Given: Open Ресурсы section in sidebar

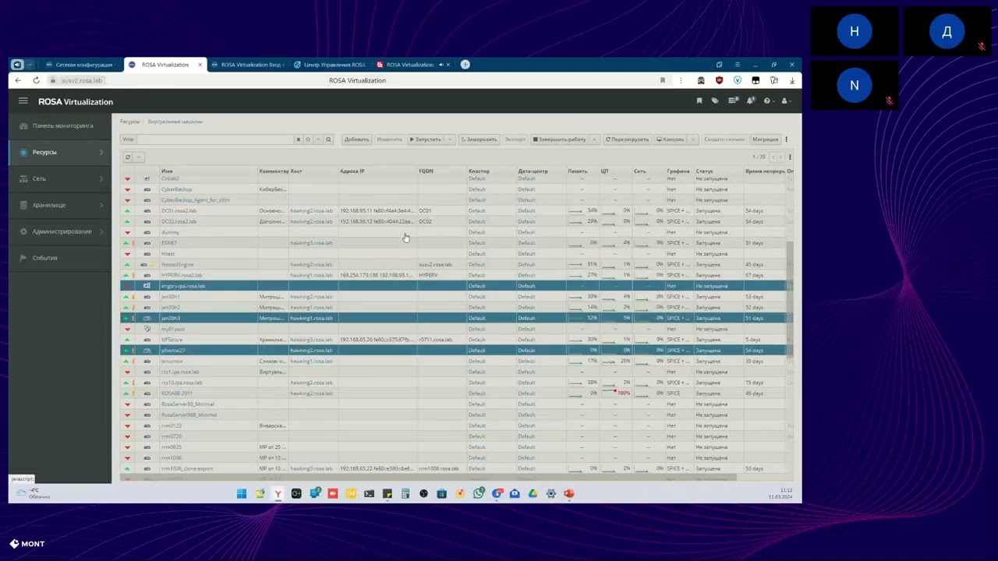Looking at the screenshot, I should (x=61, y=152).
